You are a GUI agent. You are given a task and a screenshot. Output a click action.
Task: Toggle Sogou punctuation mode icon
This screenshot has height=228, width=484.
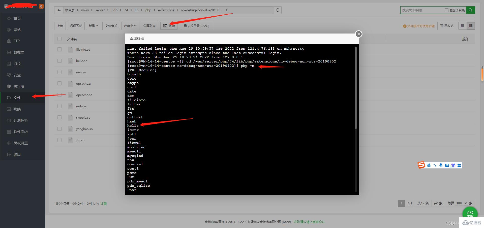coord(435,165)
